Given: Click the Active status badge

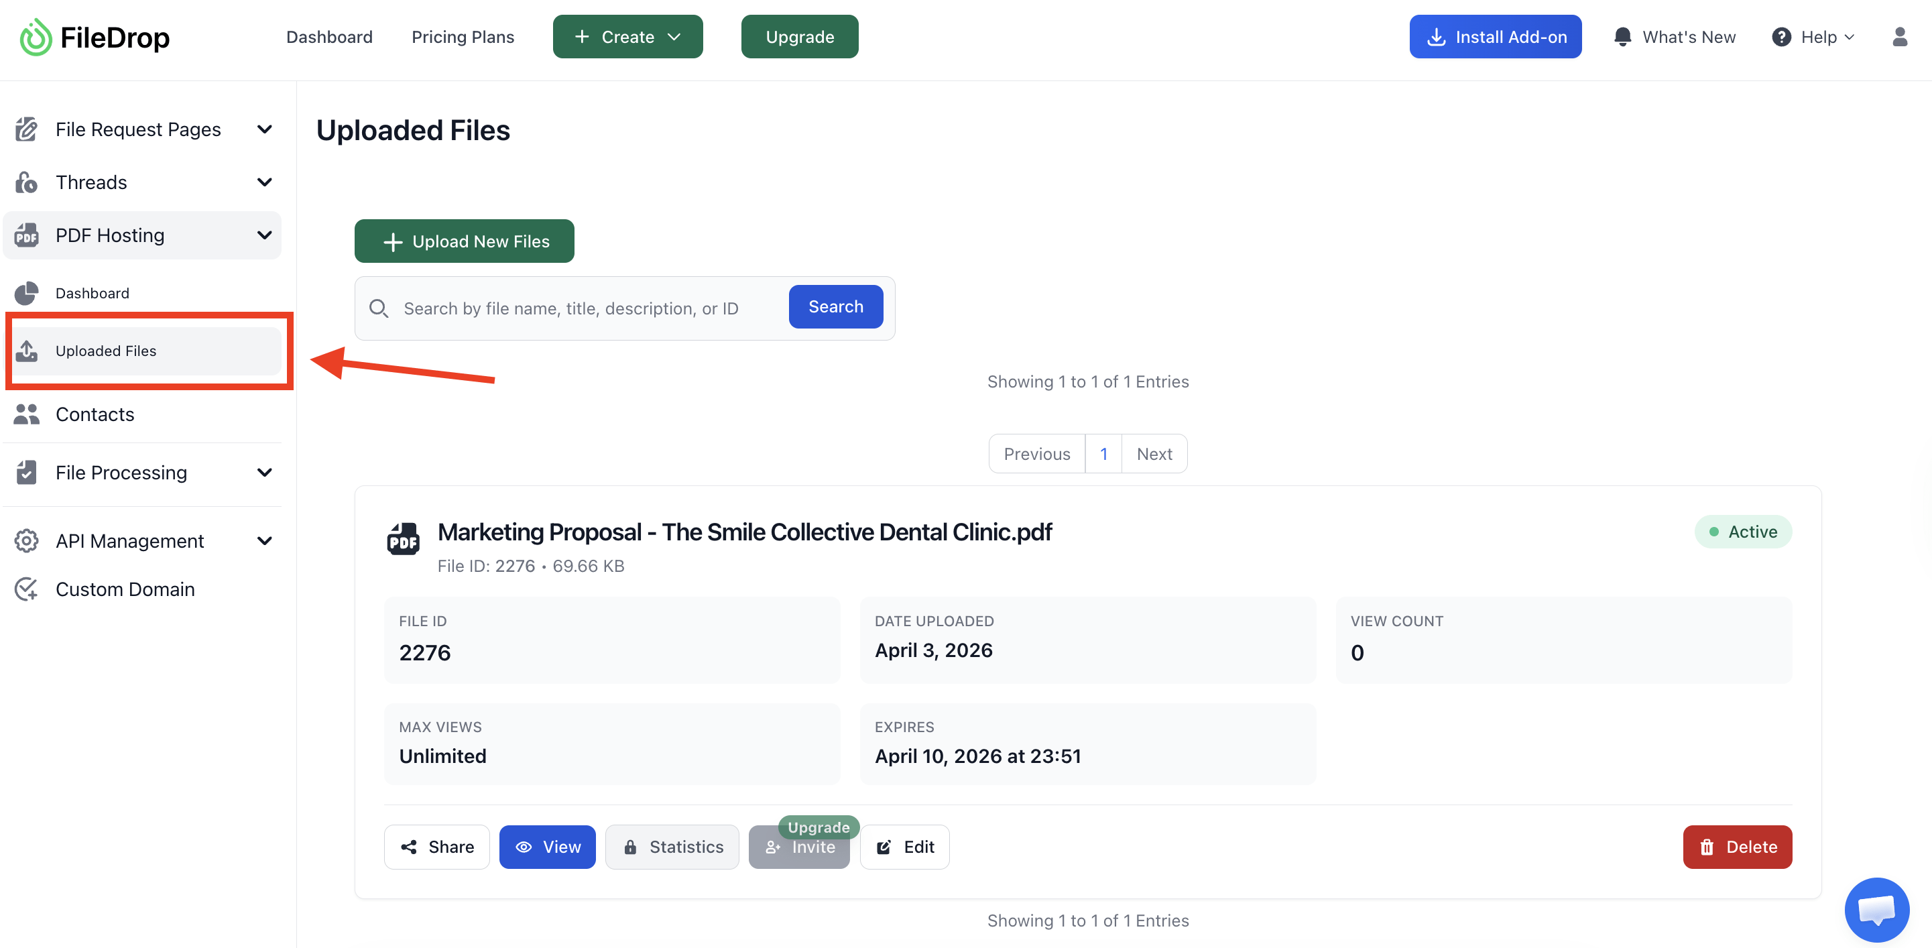Looking at the screenshot, I should (x=1743, y=531).
